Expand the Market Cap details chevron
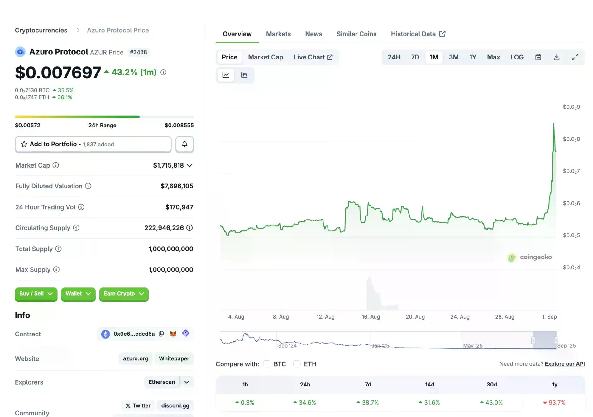This screenshot has height=417, width=593. [x=189, y=166]
